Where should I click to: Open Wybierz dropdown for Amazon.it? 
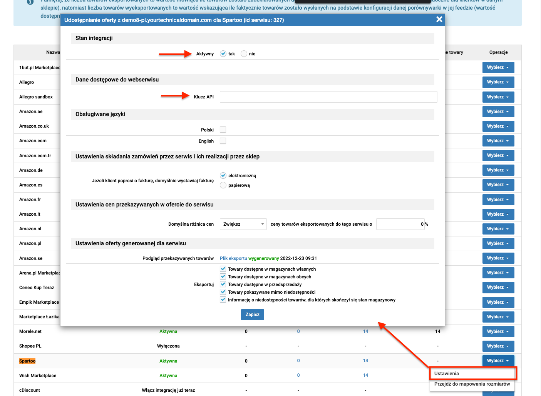498,214
